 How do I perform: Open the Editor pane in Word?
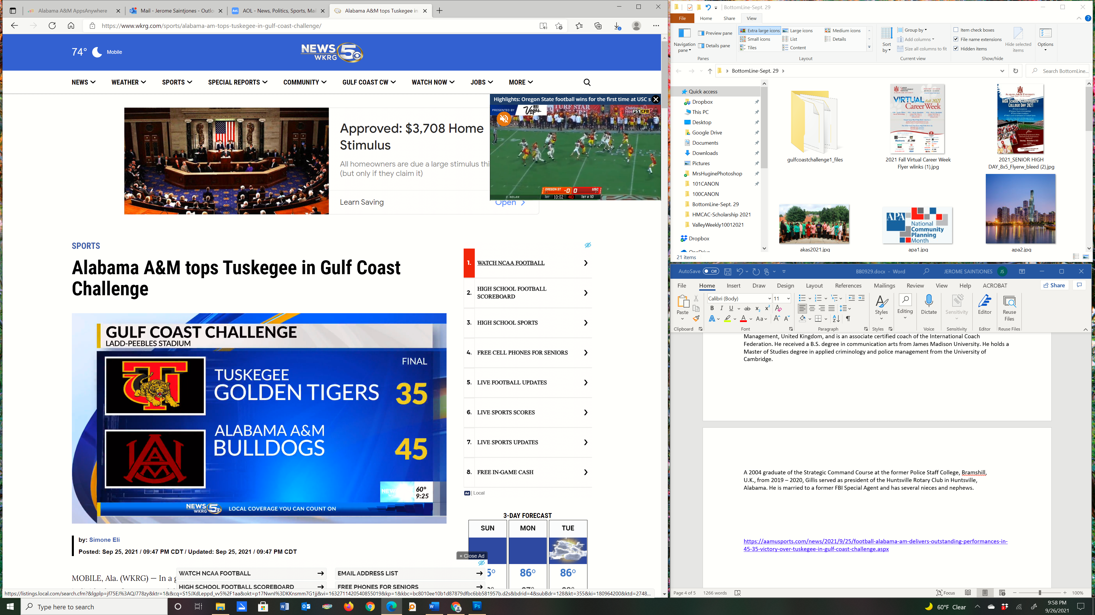(984, 304)
